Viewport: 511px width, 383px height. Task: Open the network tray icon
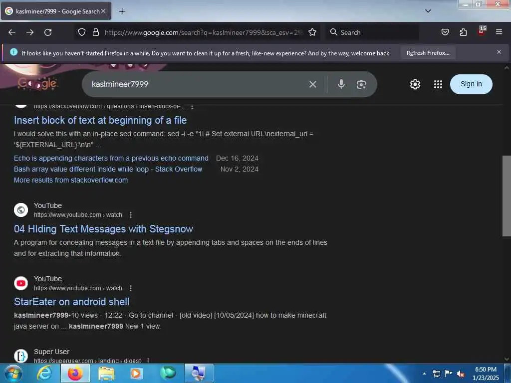[436, 374]
